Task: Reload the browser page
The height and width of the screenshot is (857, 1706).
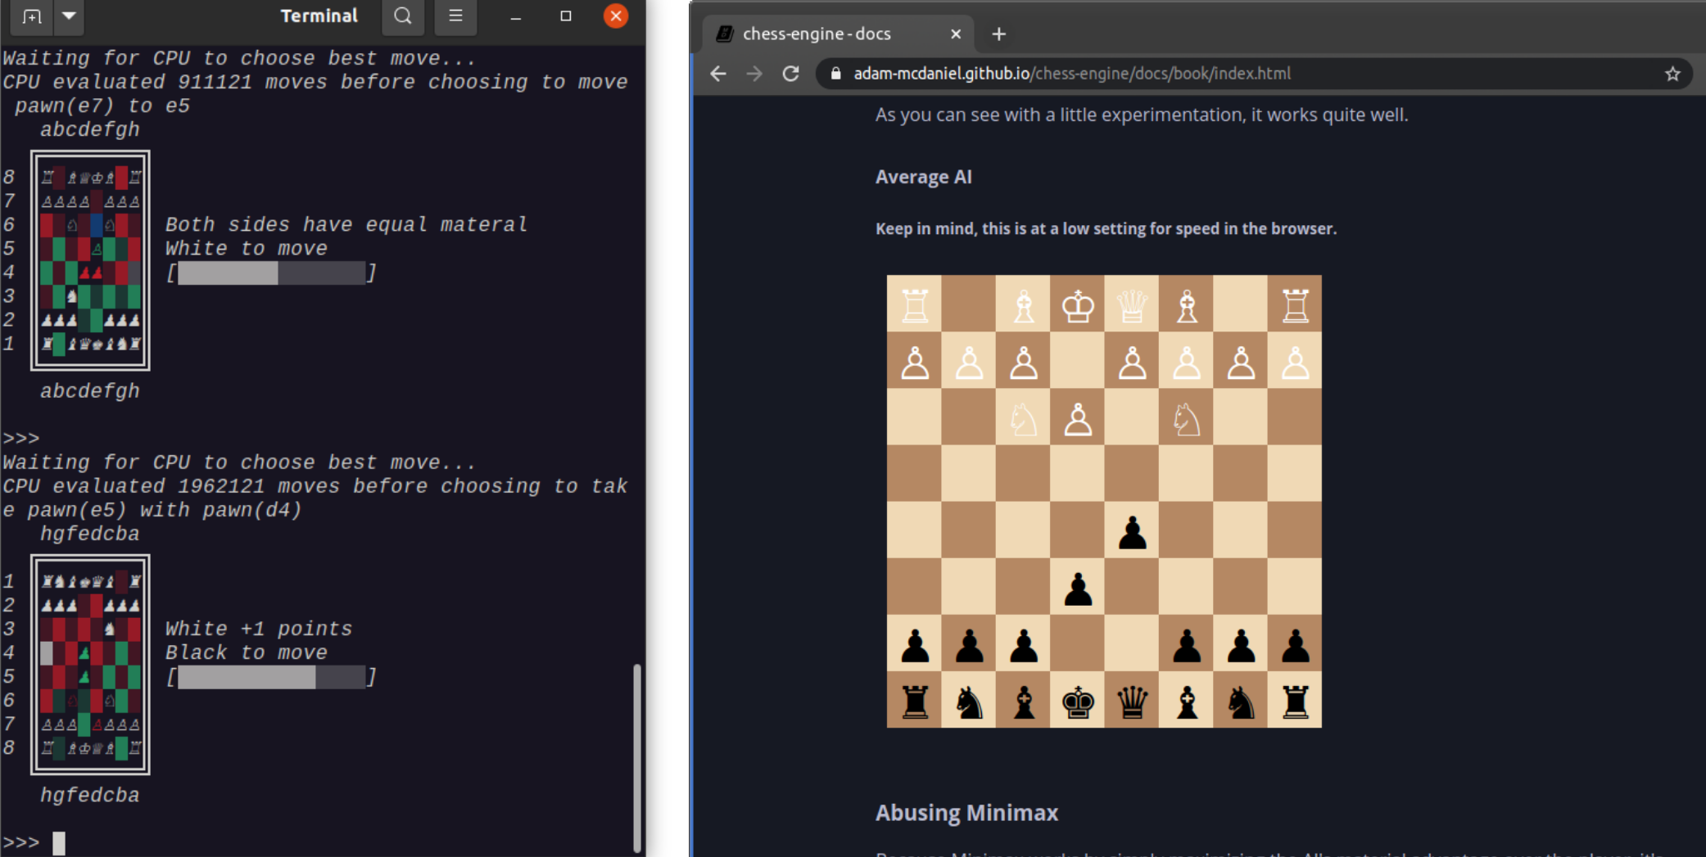Action: 790,74
